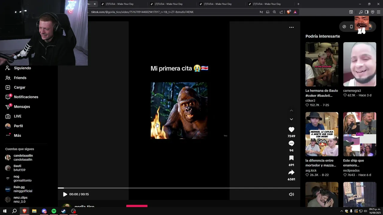Open a new browser tab

click(298, 4)
